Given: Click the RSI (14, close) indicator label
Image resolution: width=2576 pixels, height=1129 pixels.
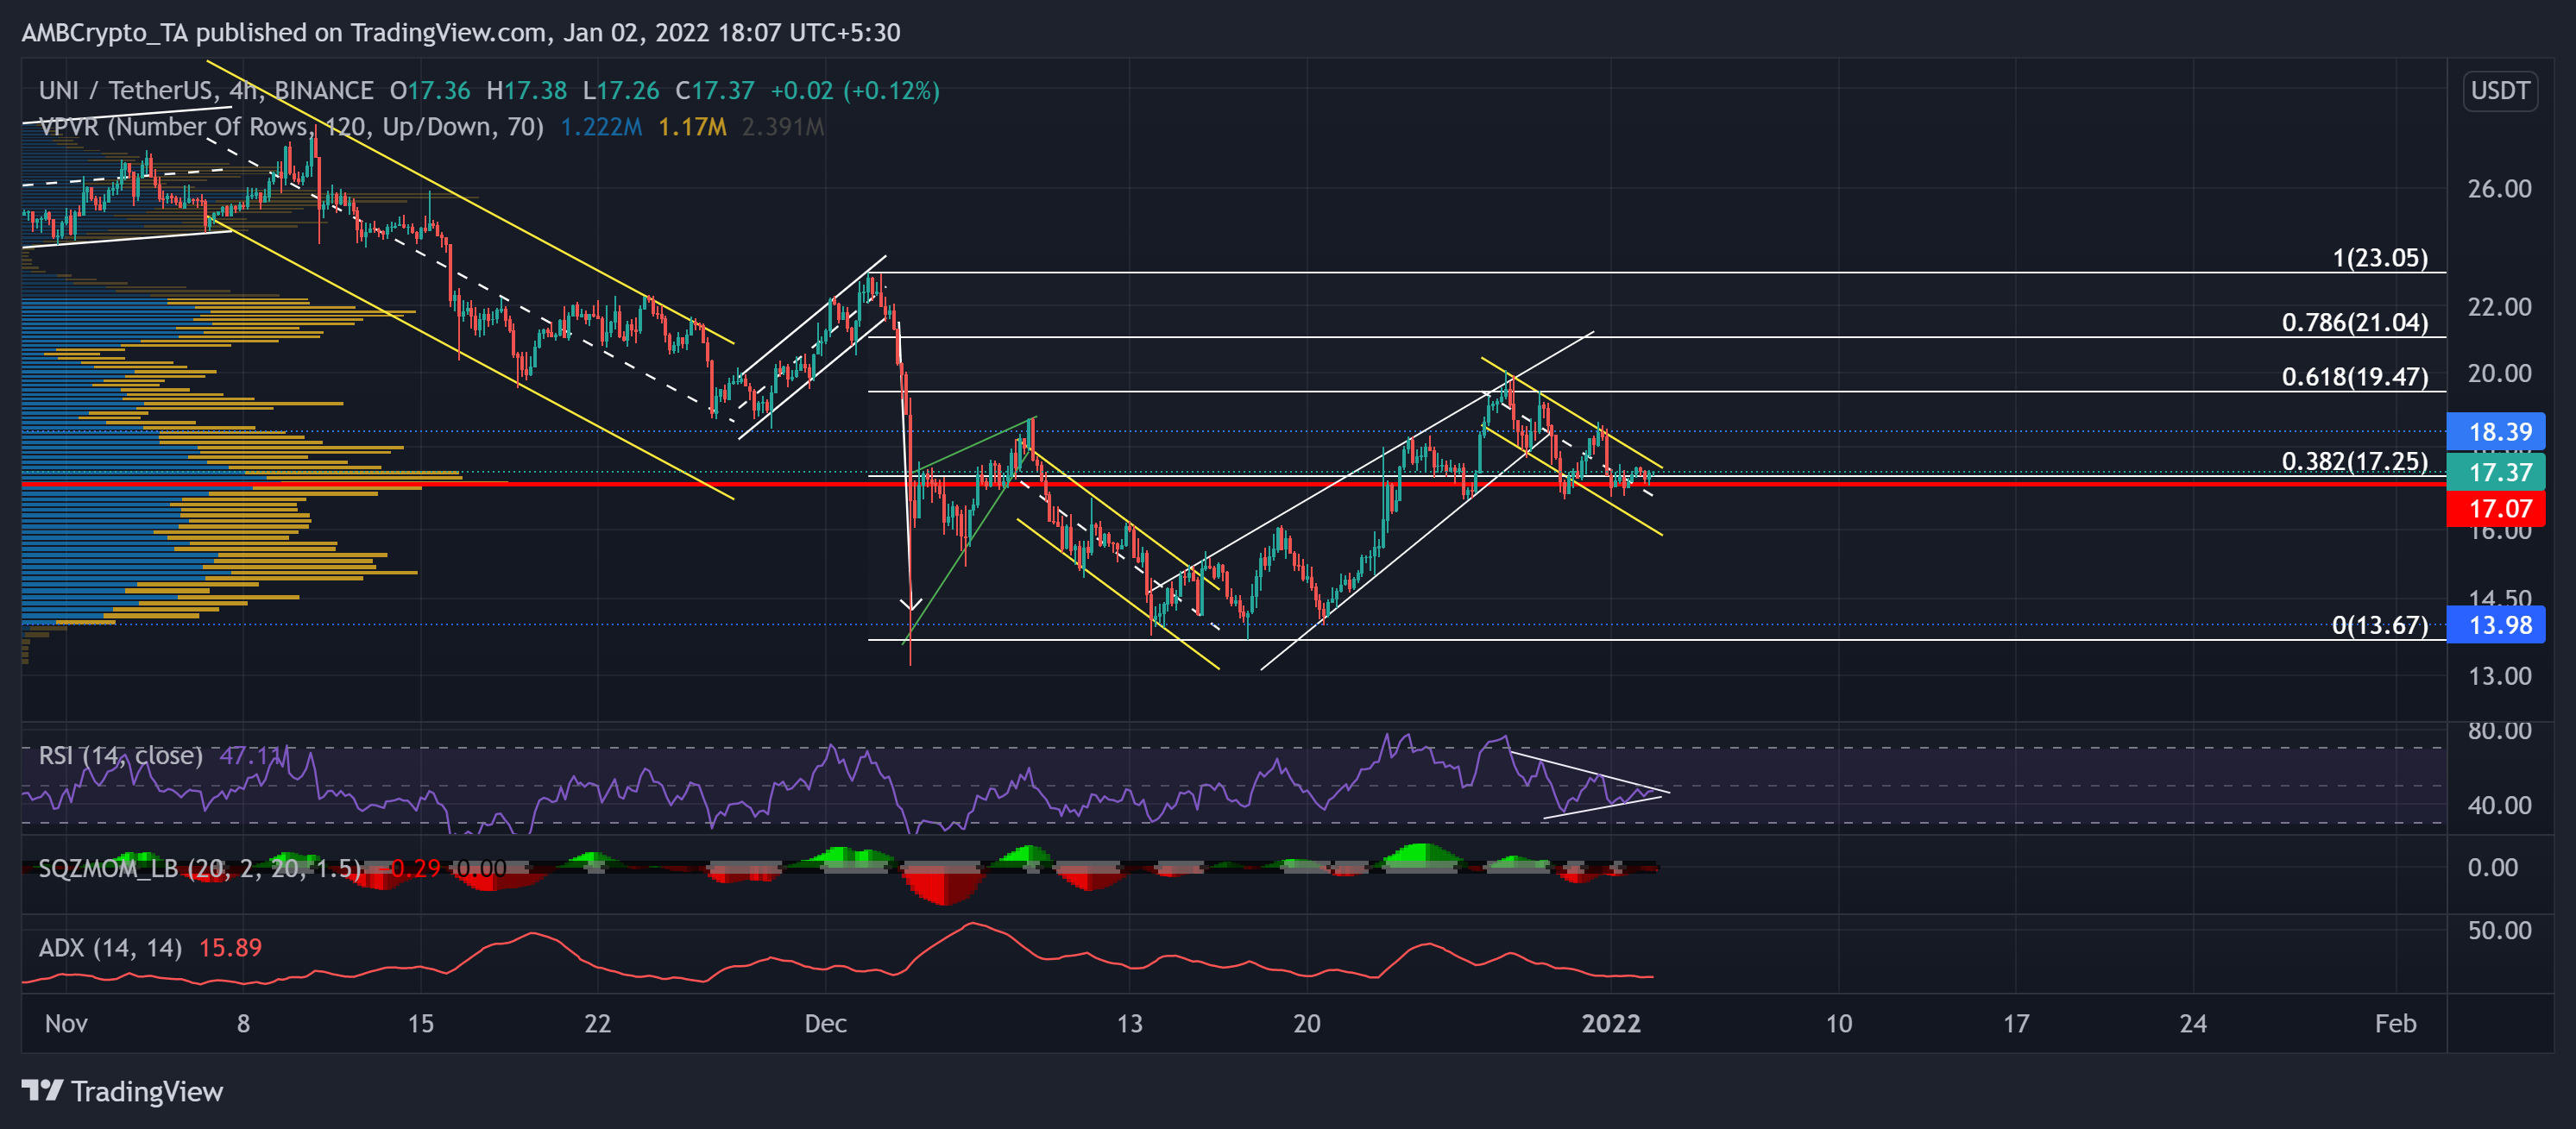Looking at the screenshot, I should (120, 756).
